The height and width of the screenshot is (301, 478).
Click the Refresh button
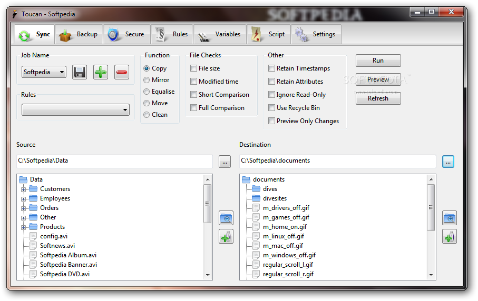click(378, 98)
